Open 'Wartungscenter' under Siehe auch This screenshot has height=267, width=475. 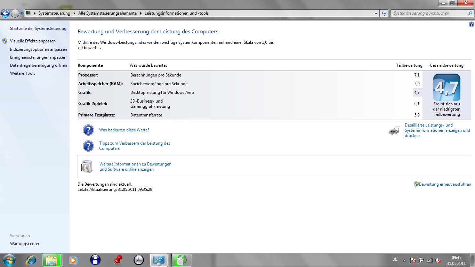pyautogui.click(x=25, y=244)
